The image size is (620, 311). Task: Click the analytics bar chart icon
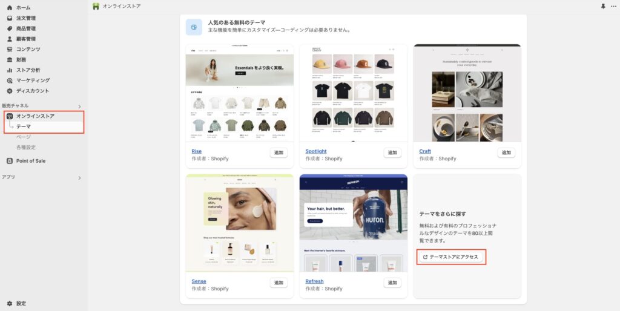pyautogui.click(x=10, y=70)
